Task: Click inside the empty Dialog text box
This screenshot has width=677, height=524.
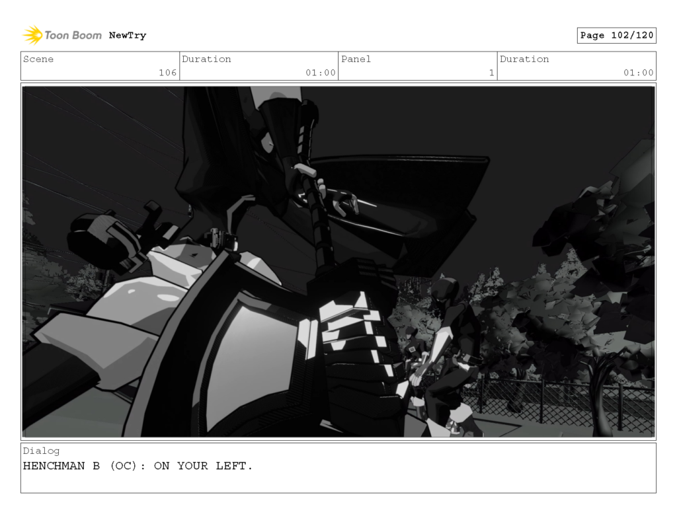Action: [x=331, y=482]
